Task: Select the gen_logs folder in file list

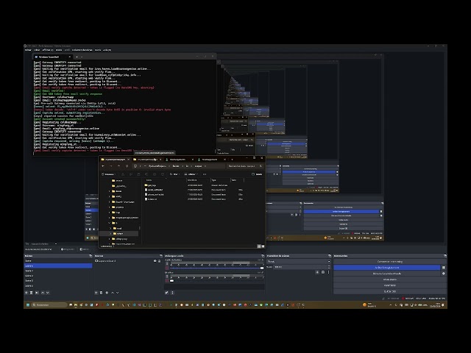Action: (152, 185)
